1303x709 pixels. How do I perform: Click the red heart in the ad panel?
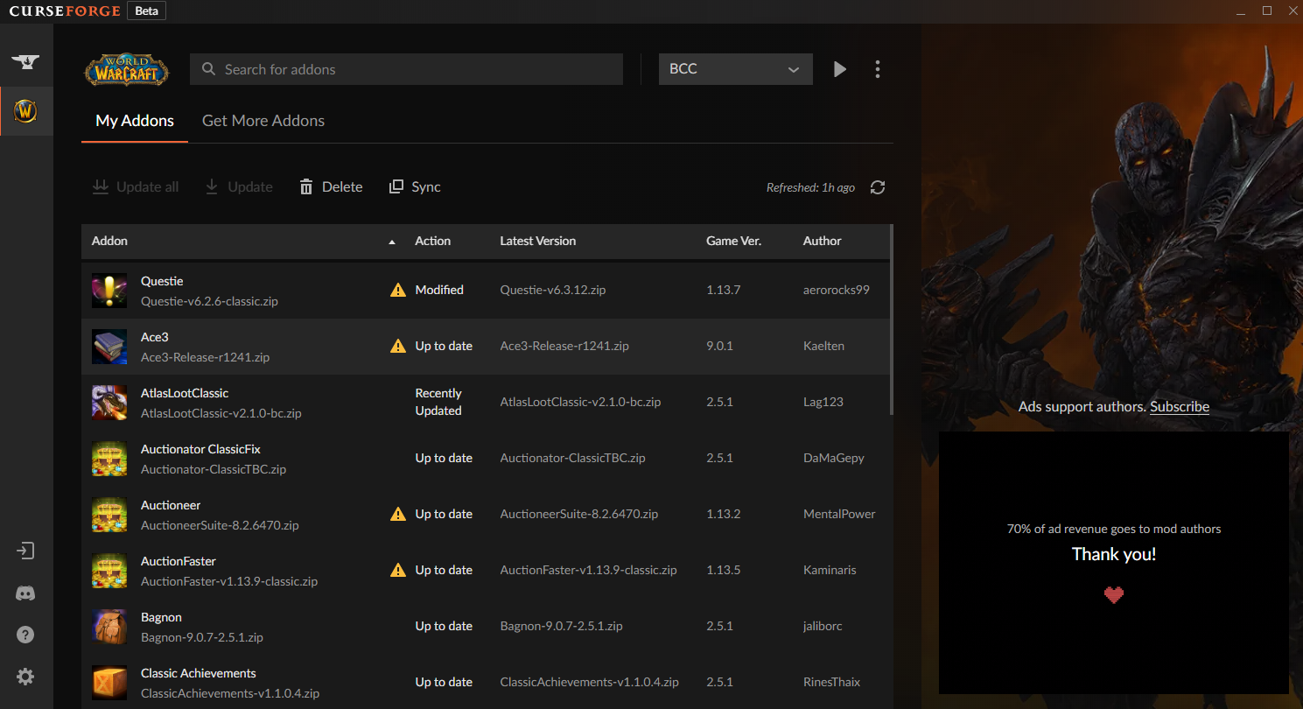point(1114,595)
